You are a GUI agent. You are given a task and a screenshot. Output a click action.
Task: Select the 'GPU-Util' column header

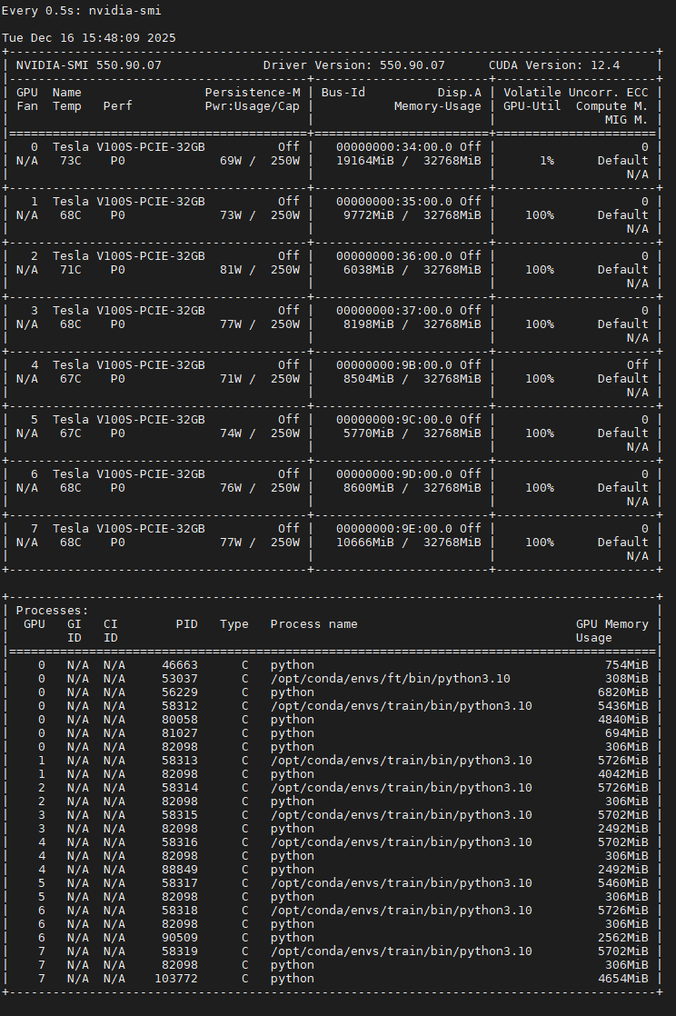[x=532, y=106]
